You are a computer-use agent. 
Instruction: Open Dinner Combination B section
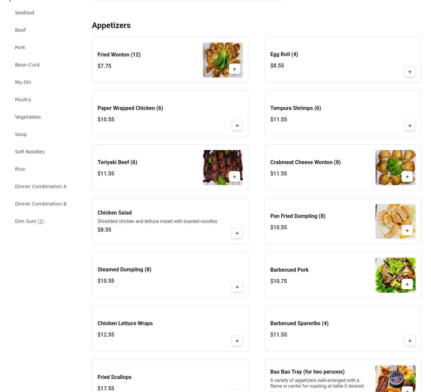pyautogui.click(x=41, y=204)
